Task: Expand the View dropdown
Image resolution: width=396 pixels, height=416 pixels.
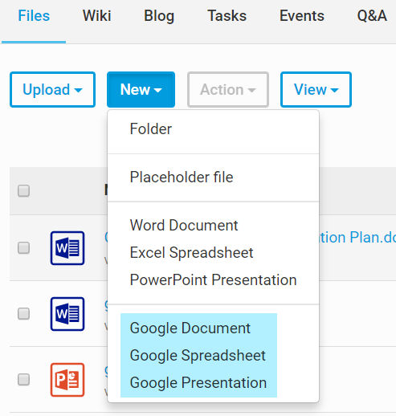Action: [316, 89]
